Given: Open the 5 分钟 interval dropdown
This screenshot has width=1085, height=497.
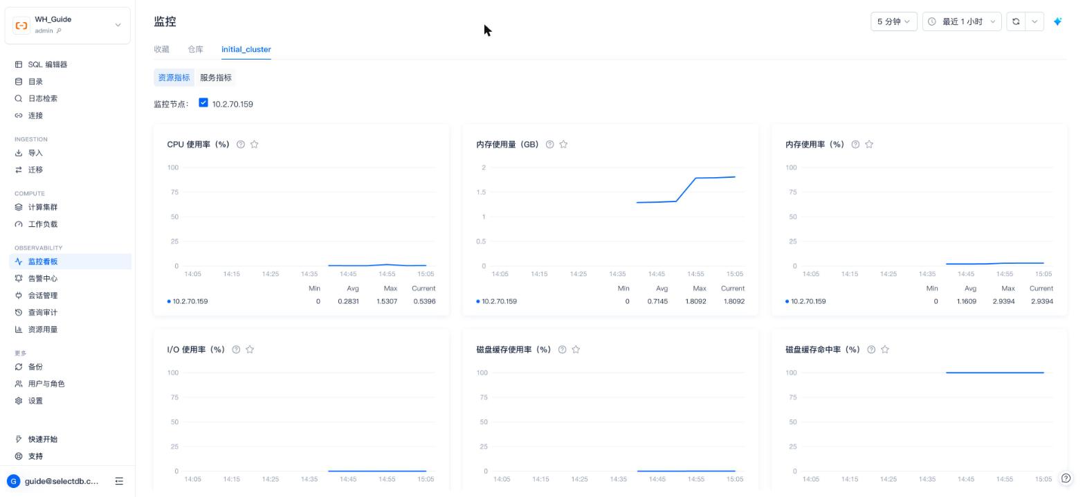Looking at the screenshot, I should click(893, 21).
